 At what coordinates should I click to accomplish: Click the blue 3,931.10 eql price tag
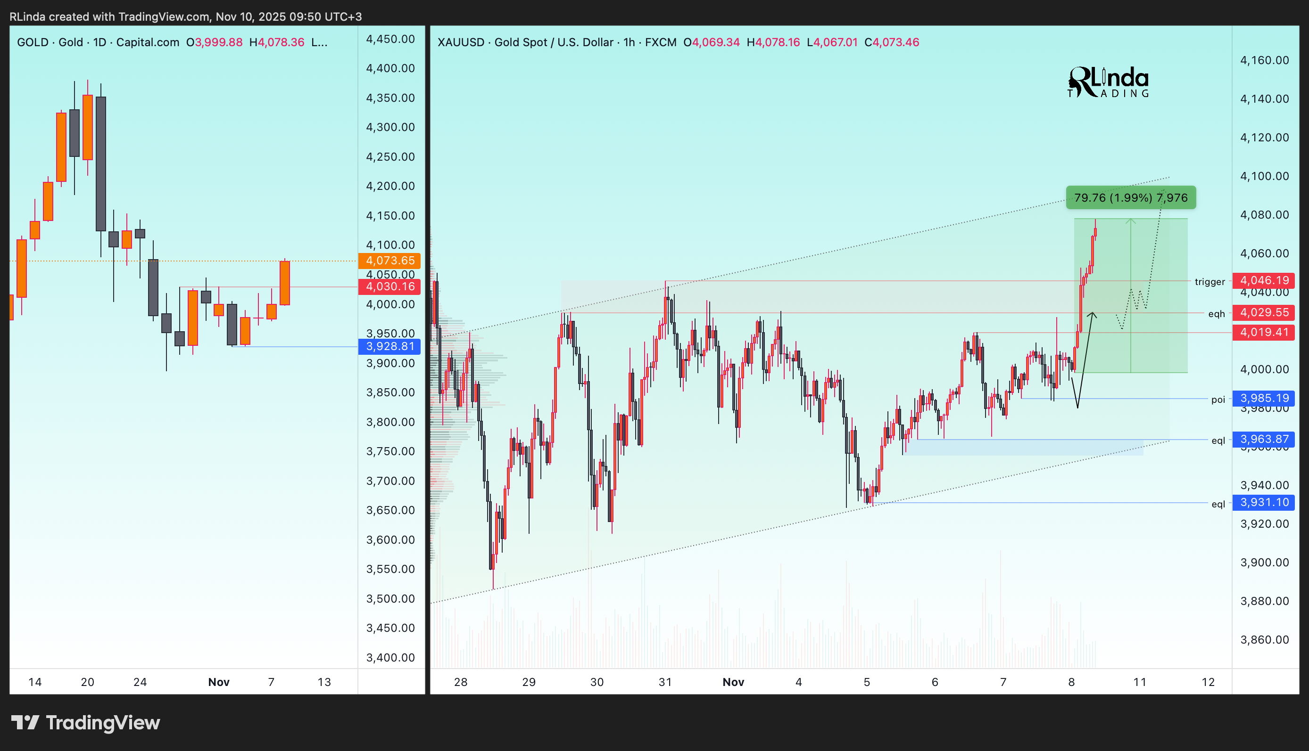coord(1264,502)
